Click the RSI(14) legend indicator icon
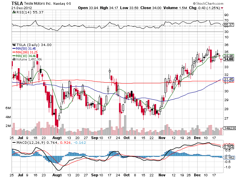The width and height of the screenshot is (236, 178). (14, 12)
